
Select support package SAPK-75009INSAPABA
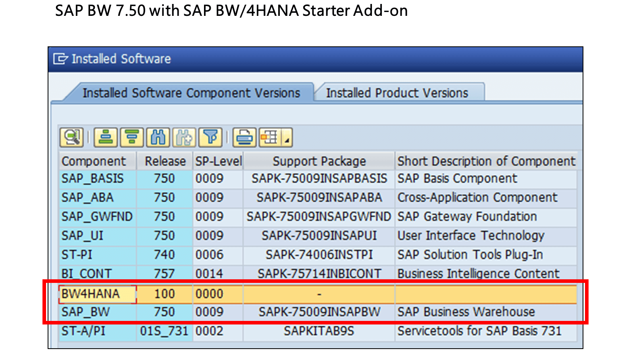319,198
